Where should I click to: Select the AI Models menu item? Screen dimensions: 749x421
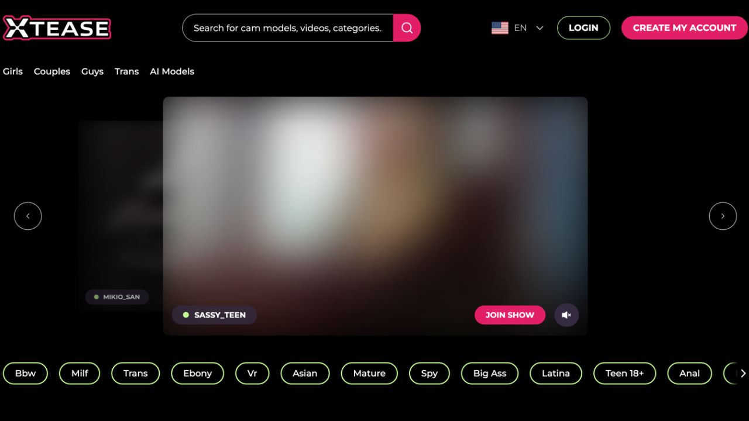click(172, 71)
